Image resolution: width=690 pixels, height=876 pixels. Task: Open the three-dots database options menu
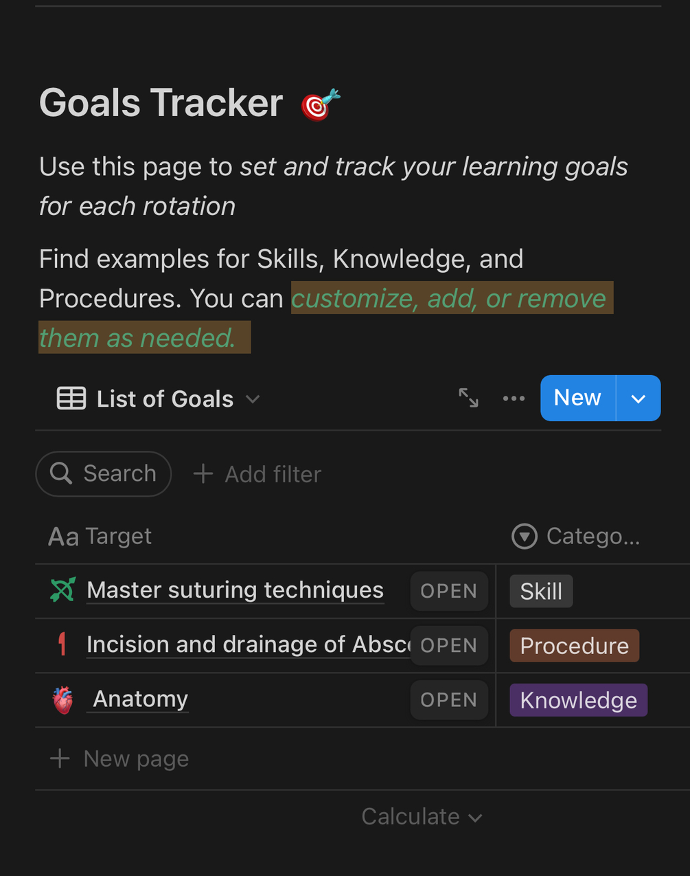(x=514, y=398)
